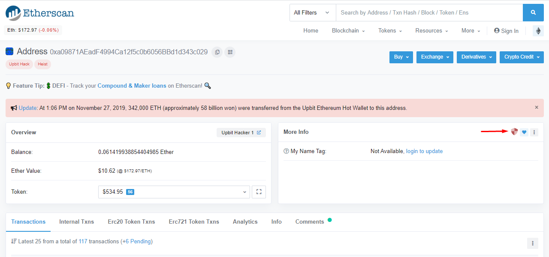This screenshot has height=257, width=549.
Task: Click the Overview card heading
Action: tap(24, 132)
